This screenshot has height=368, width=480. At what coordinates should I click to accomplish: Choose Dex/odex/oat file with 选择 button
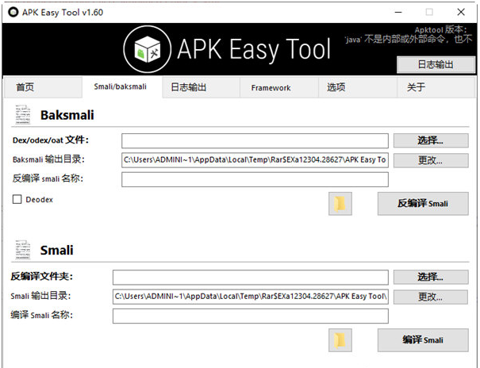click(x=431, y=140)
